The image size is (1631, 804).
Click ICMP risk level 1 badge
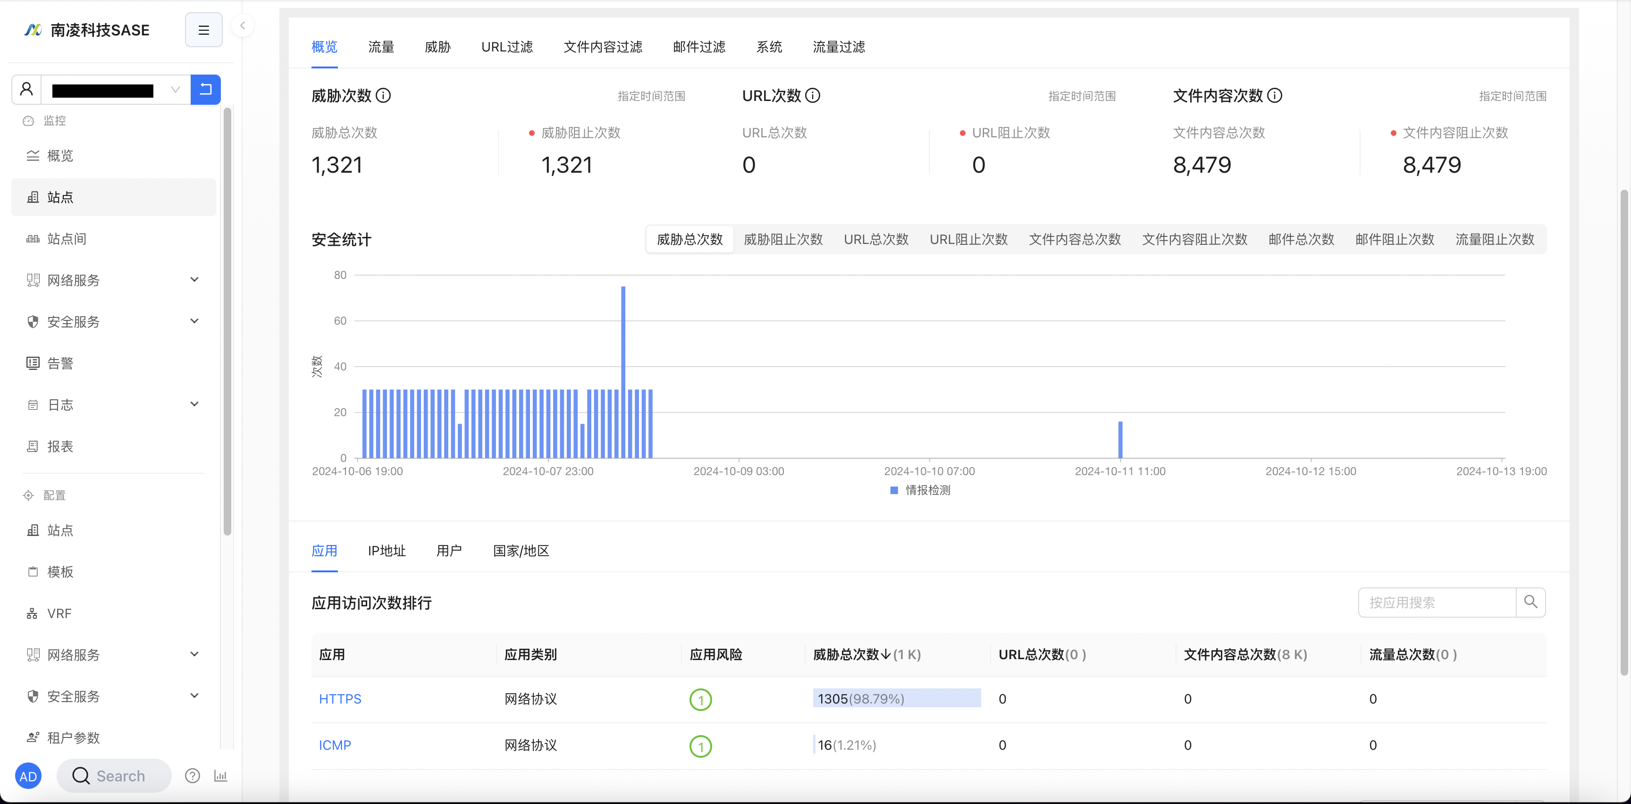[700, 746]
